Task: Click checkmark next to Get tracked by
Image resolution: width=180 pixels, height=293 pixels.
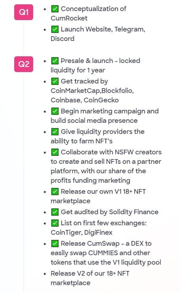Action: pos(55,81)
